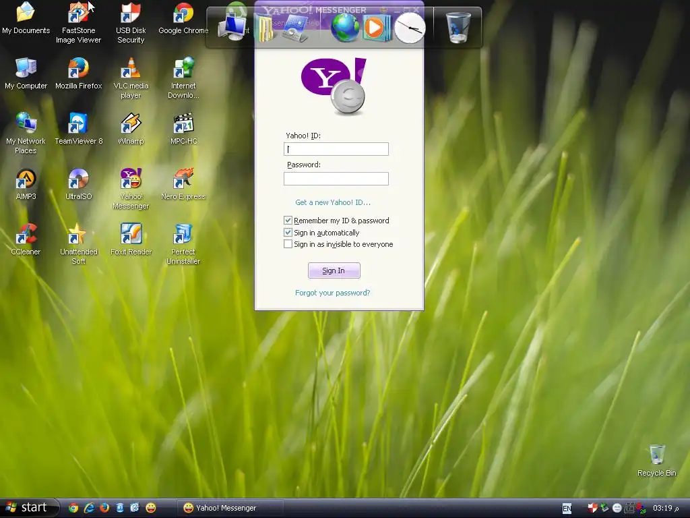Viewport: 690px width, 518px height.
Task: Launch Firefox from quick launch bar
Action: [x=104, y=508]
